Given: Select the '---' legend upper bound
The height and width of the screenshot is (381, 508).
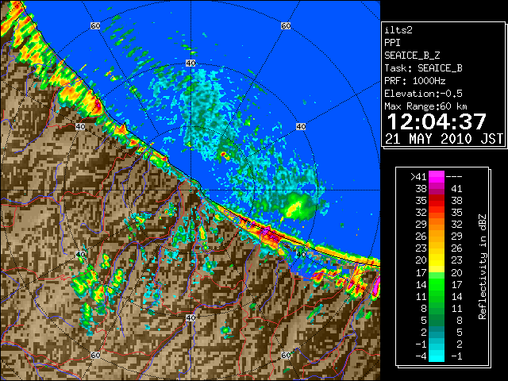Looking at the screenshot, I should [454, 177].
